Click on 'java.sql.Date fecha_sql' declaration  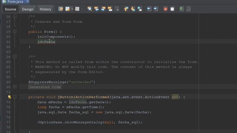click(63, 112)
